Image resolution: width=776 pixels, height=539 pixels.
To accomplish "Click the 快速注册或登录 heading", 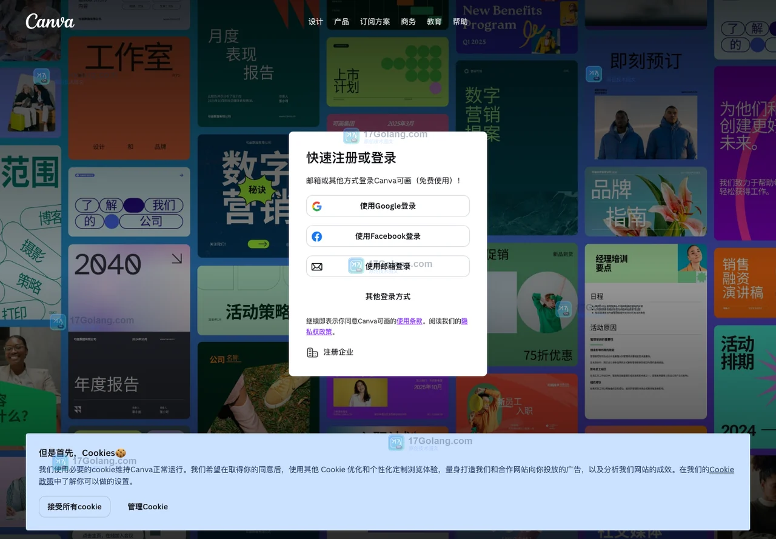I will [x=351, y=158].
